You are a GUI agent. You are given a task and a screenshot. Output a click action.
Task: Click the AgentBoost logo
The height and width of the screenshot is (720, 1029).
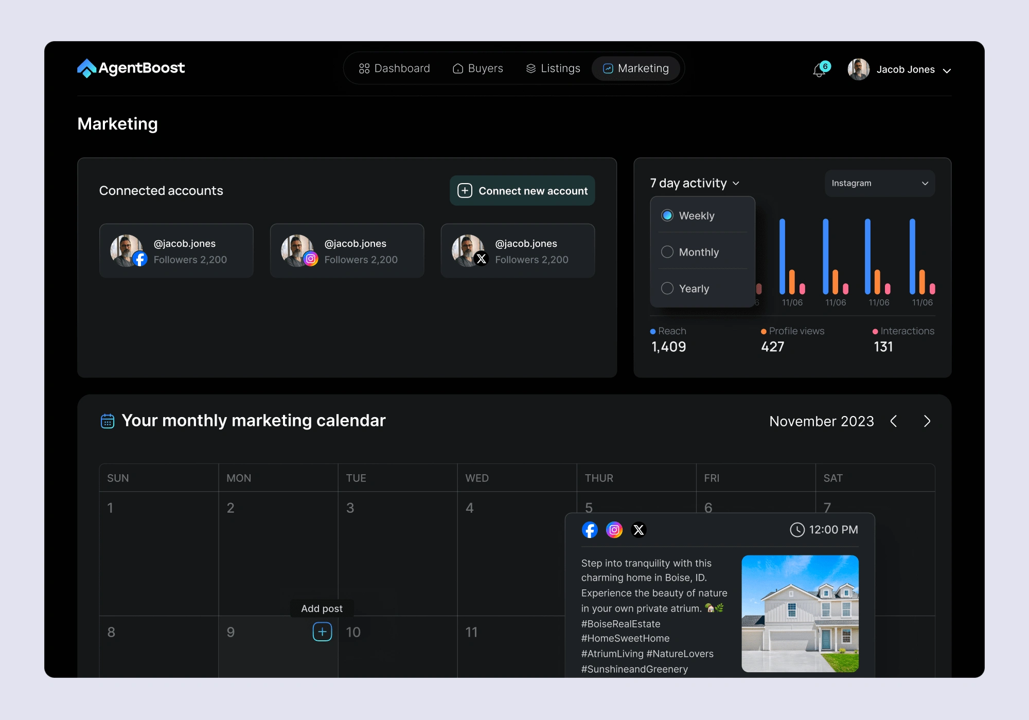click(x=131, y=68)
